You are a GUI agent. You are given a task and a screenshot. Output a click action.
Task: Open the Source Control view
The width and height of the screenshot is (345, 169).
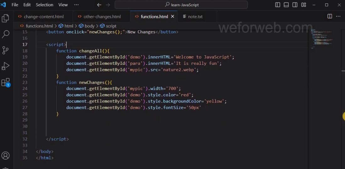pyautogui.click(x=5, y=50)
